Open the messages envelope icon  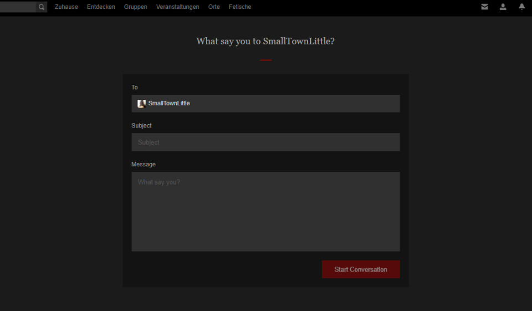coord(484,7)
